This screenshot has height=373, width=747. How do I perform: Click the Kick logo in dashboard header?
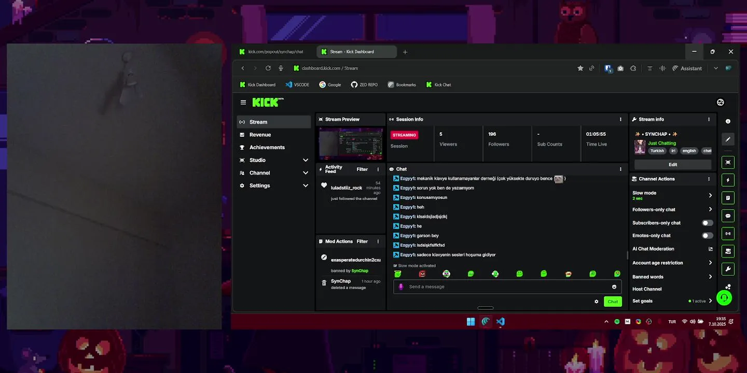[268, 102]
